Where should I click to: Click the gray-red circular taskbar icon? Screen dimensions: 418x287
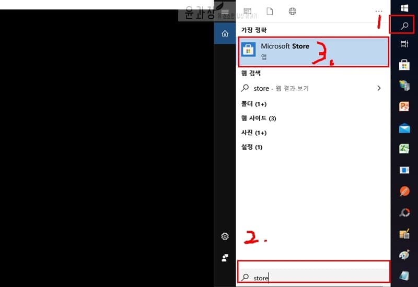point(404,212)
